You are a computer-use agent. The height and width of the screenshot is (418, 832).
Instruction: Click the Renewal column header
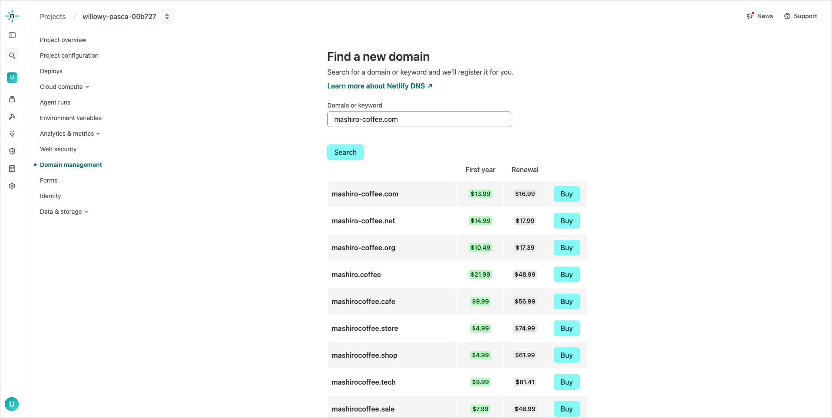(525, 170)
